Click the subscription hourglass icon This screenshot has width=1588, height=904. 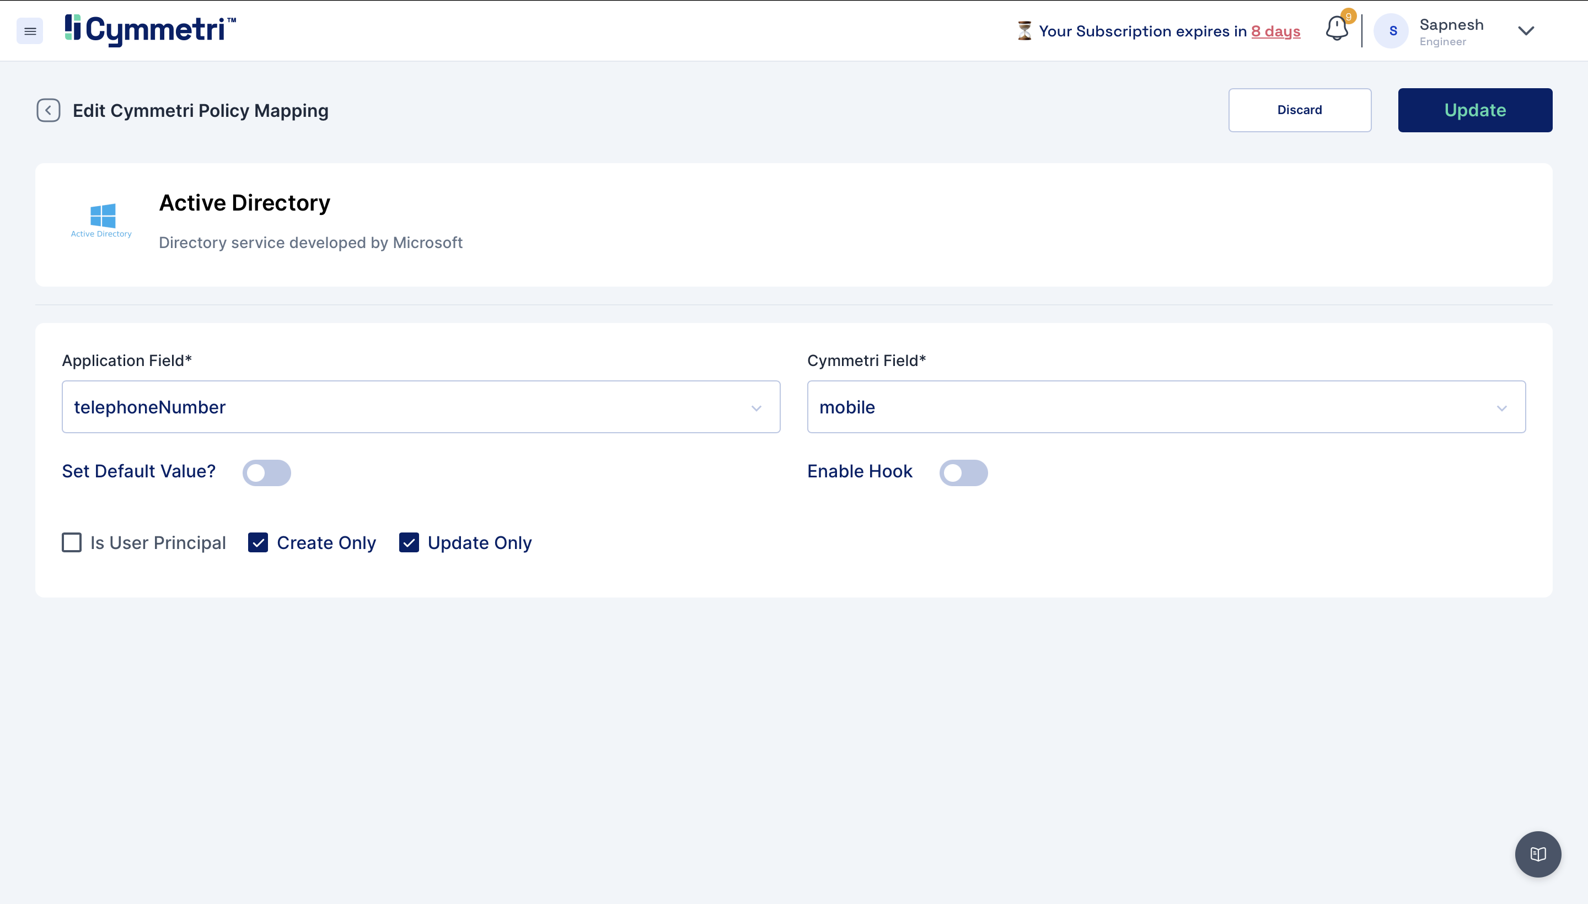point(1024,31)
